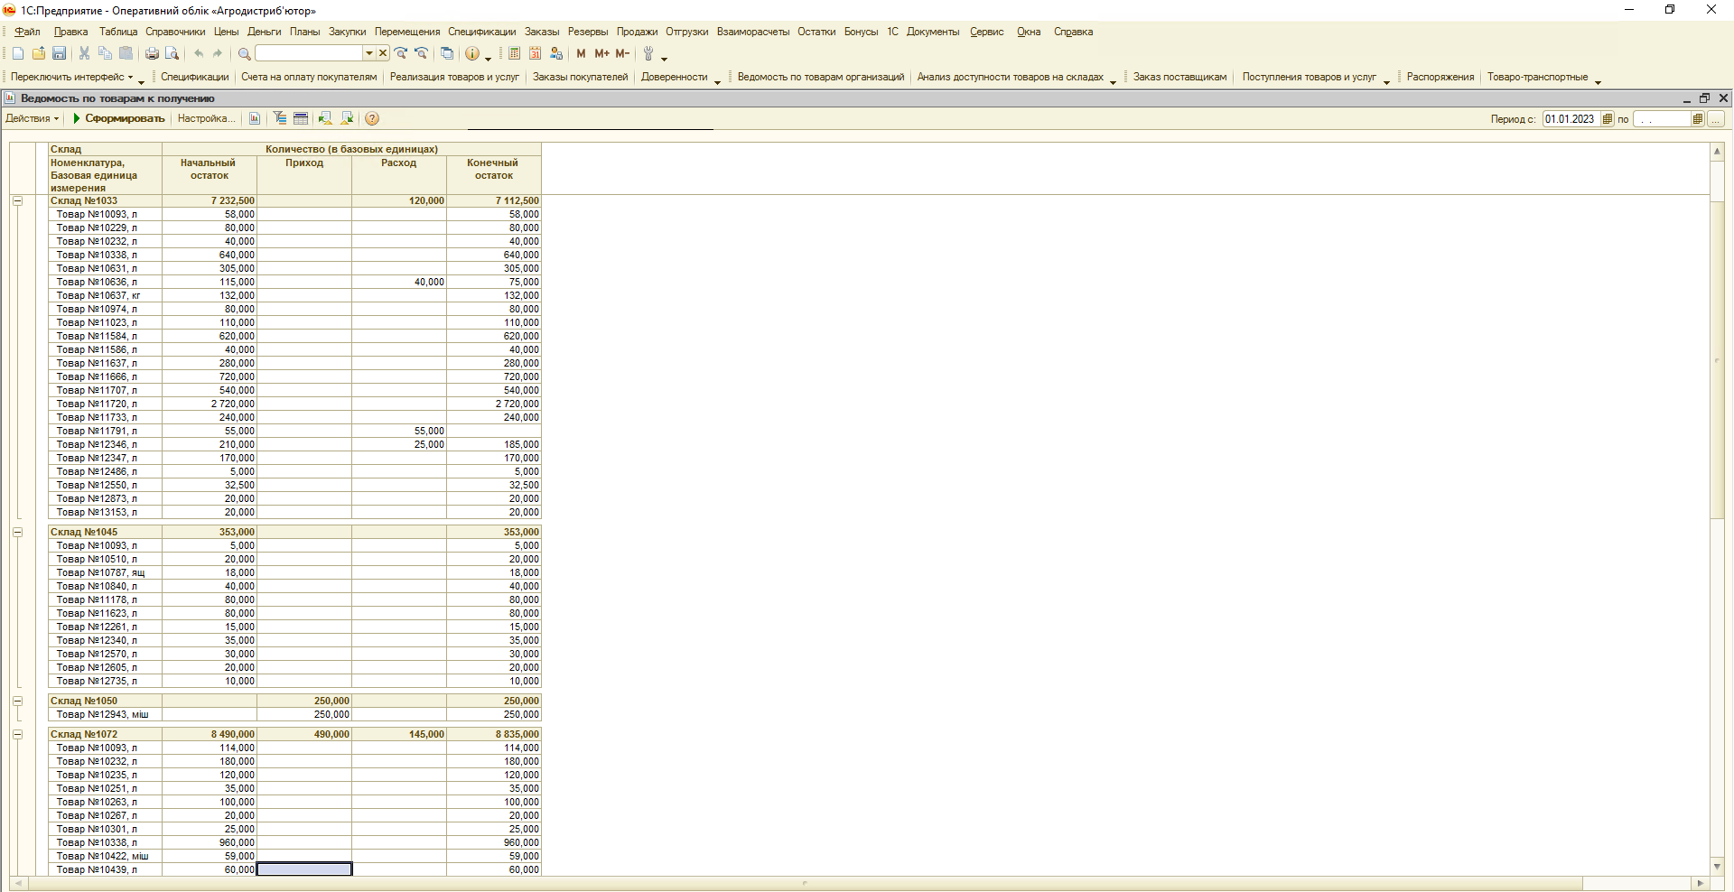
Task: Click the Сформировать button
Action: (118, 119)
